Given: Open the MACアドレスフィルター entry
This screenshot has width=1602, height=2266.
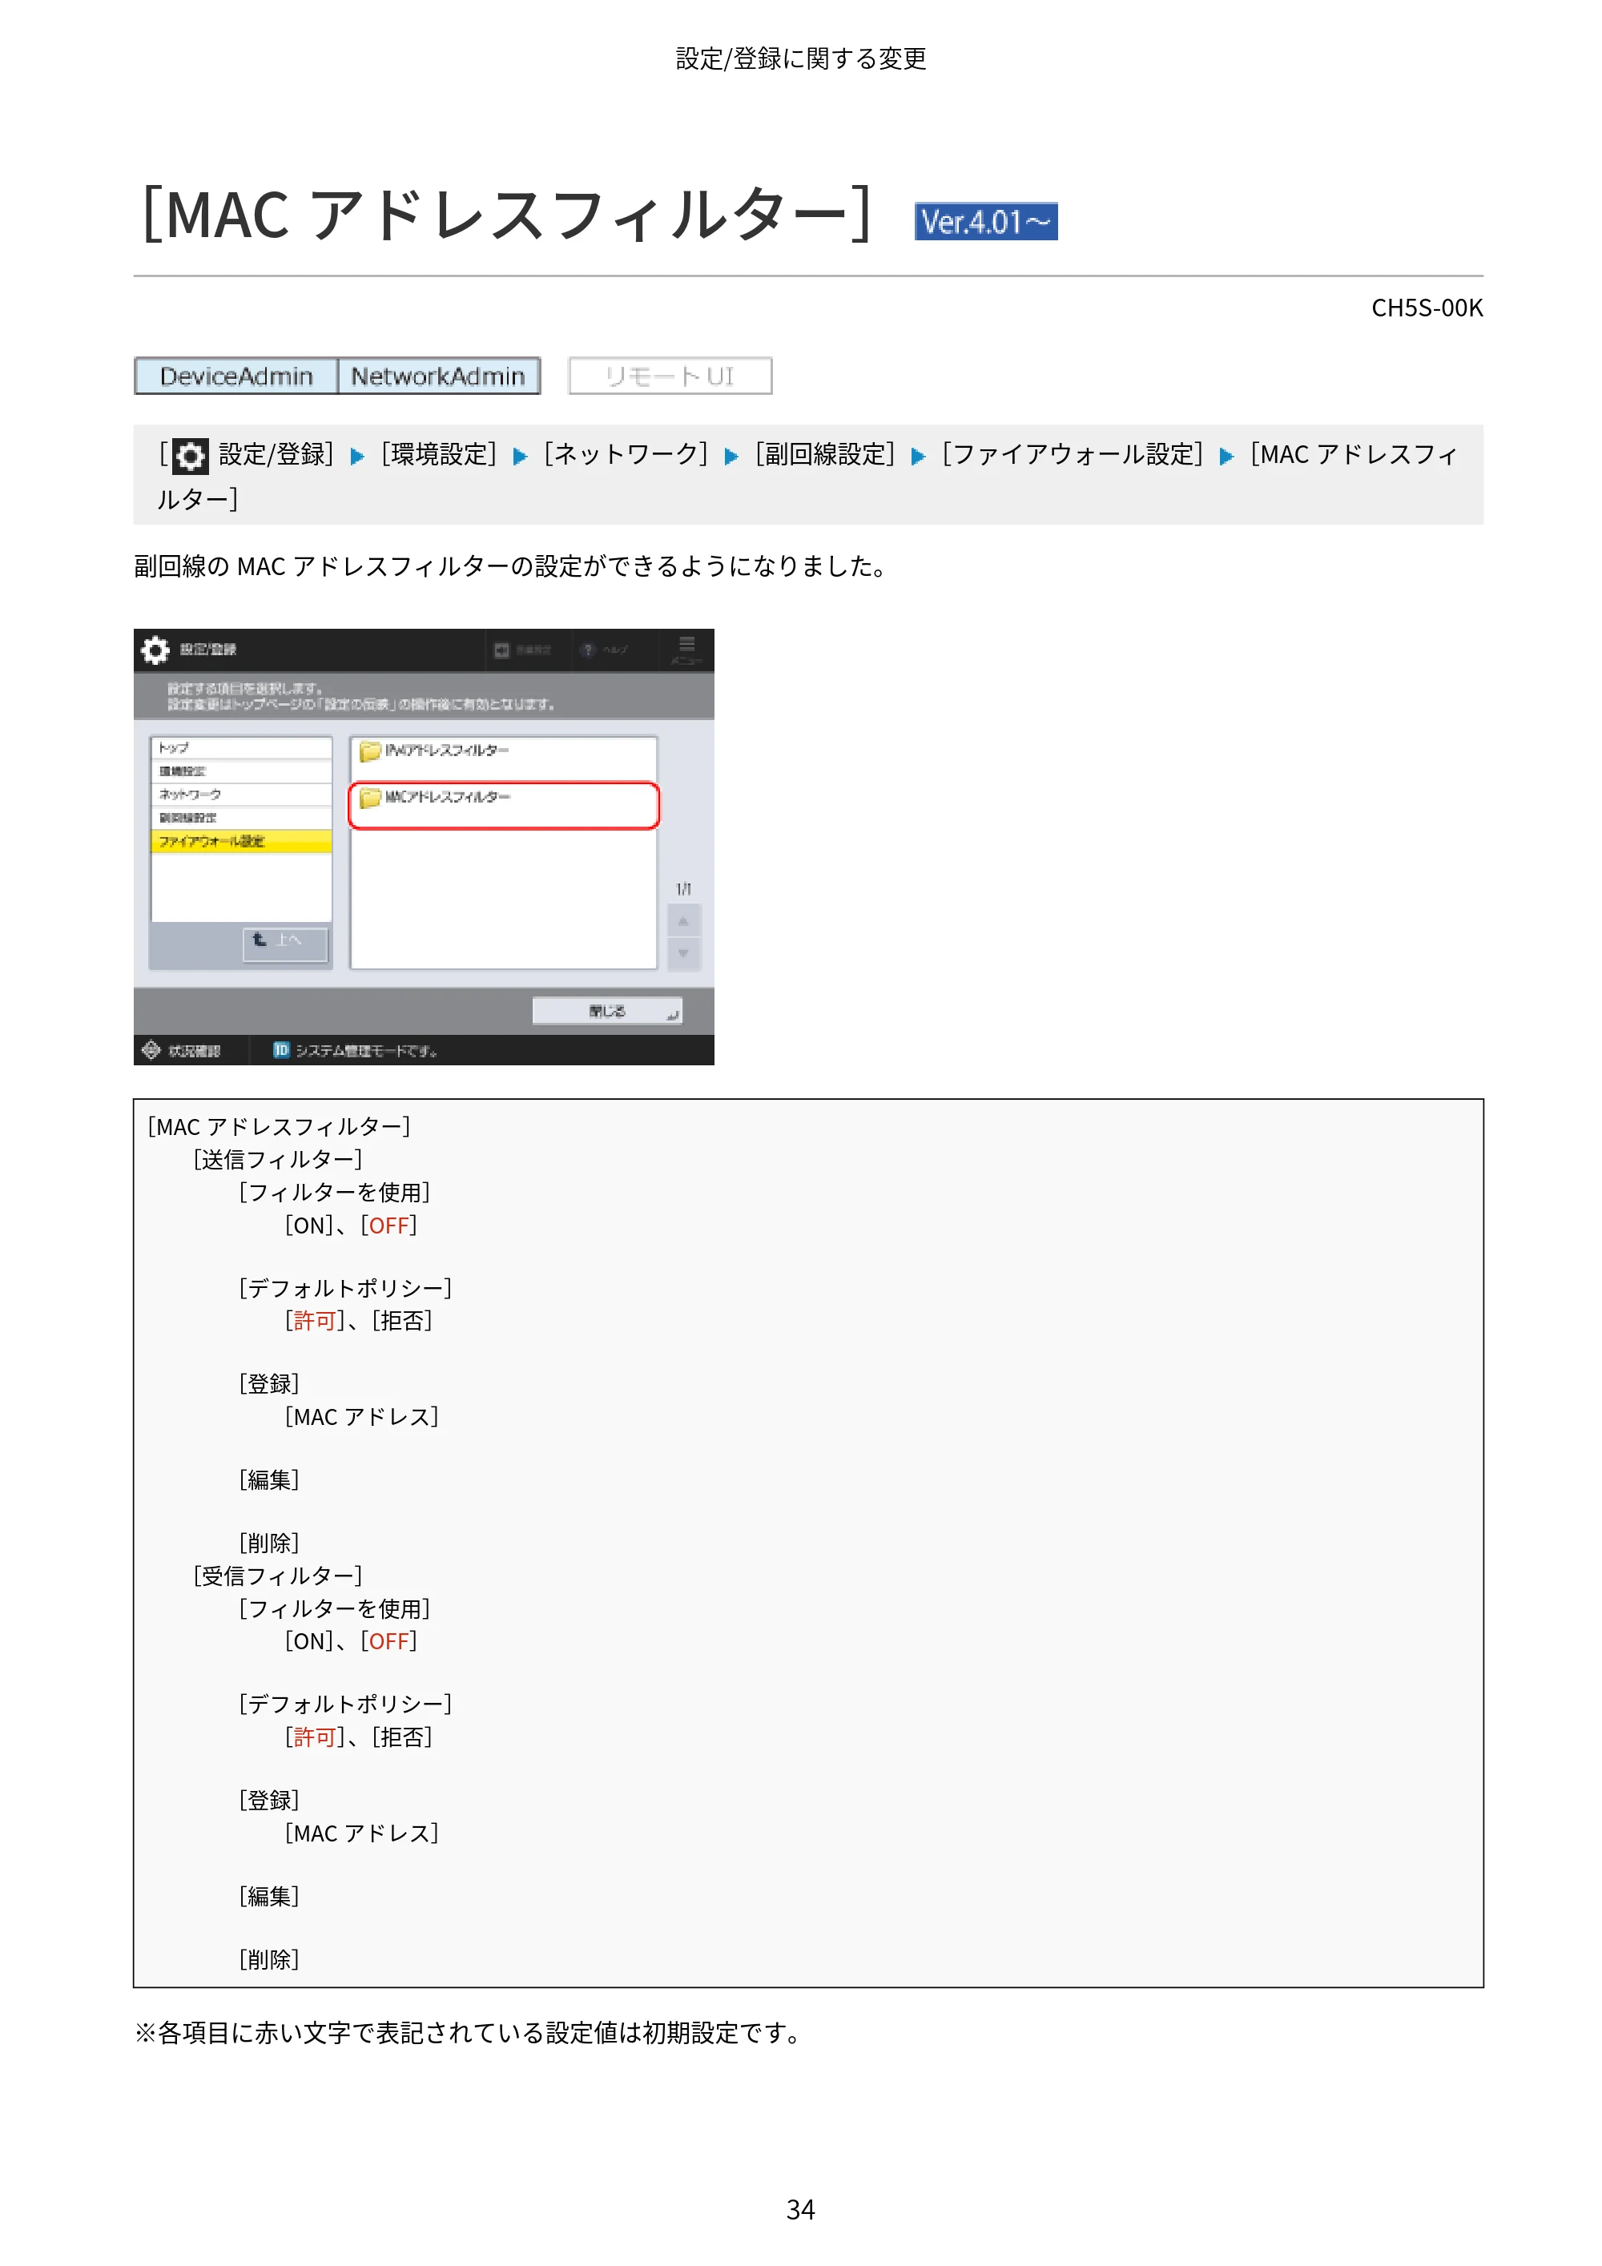Looking at the screenshot, I should pos(503,805).
